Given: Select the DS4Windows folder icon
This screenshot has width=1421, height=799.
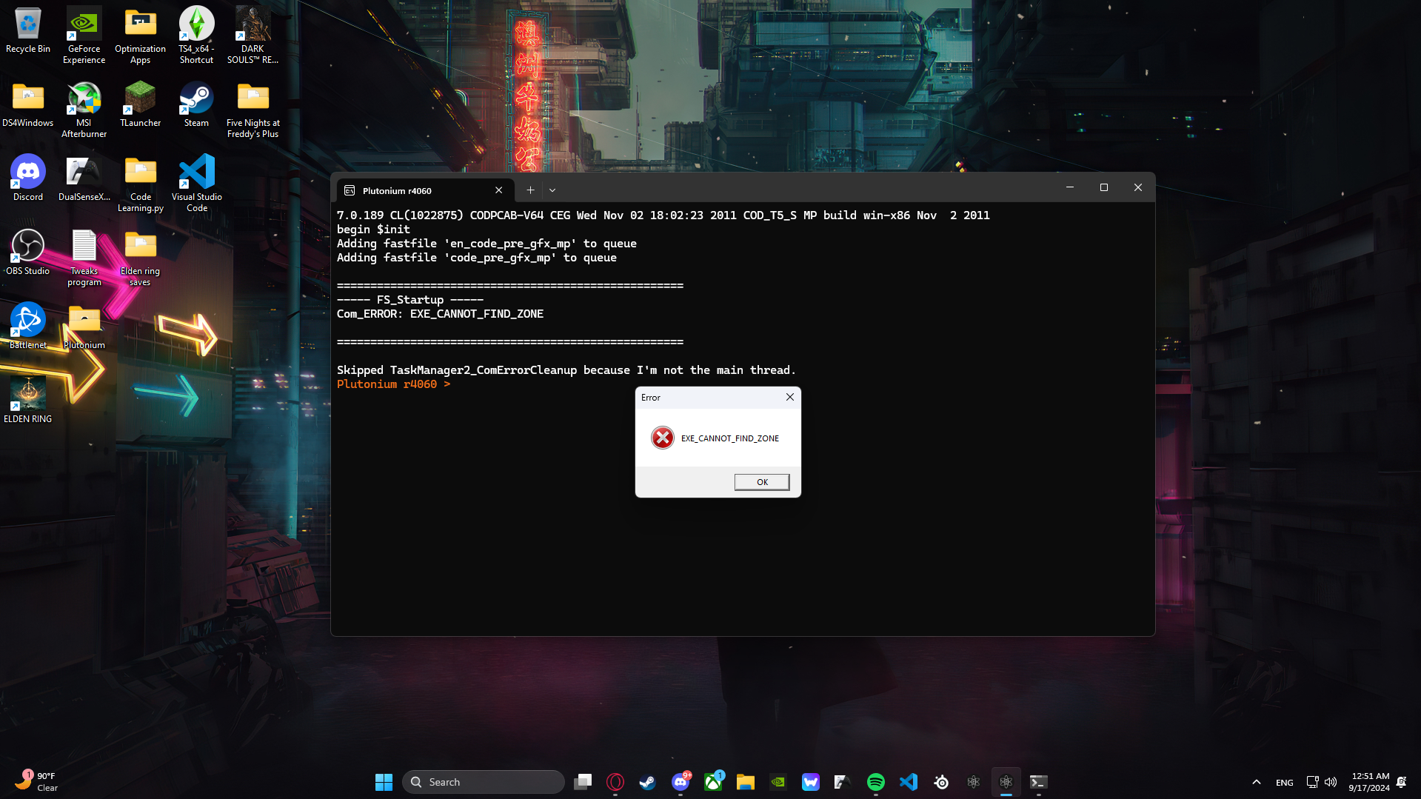Looking at the screenshot, I should coord(28,105).
